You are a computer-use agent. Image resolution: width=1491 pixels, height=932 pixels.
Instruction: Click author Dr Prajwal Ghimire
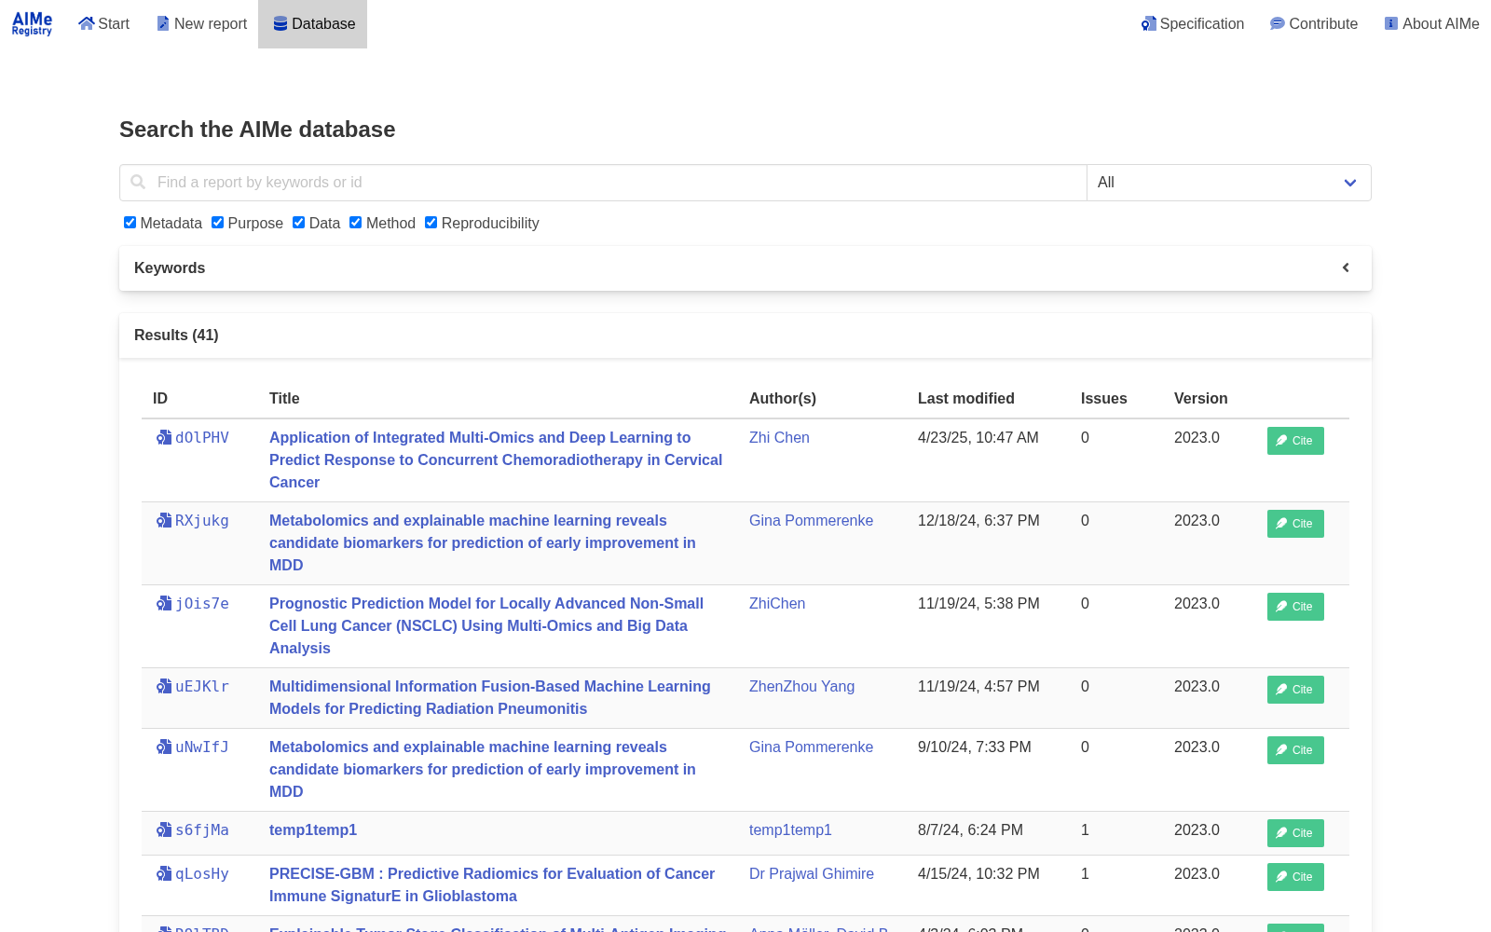click(x=812, y=873)
